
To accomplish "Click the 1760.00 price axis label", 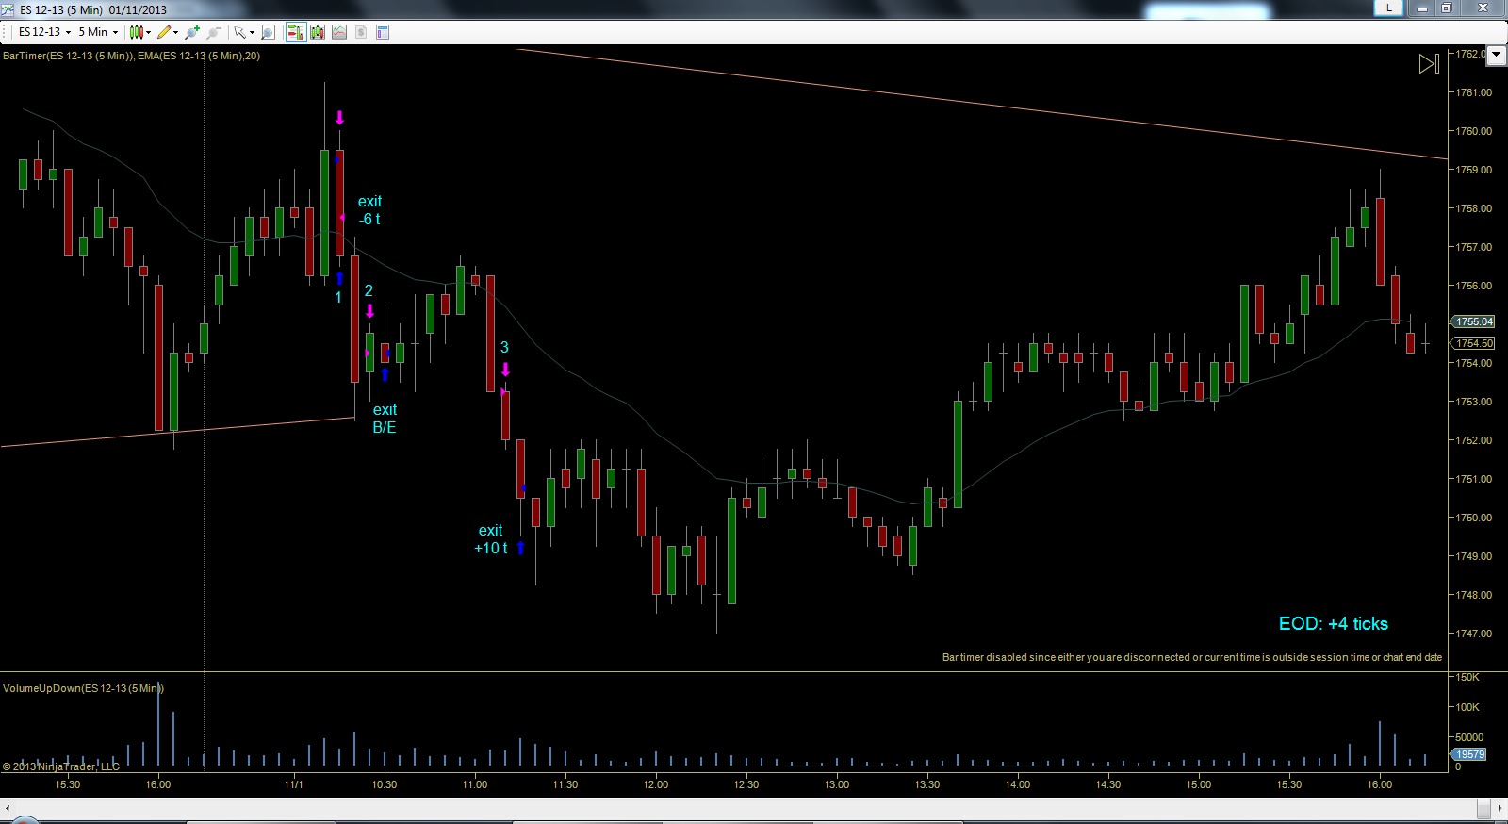I will [x=1474, y=131].
